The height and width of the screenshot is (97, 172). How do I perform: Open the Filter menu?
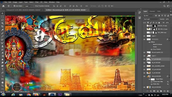pyautogui.click(x=37, y=2)
